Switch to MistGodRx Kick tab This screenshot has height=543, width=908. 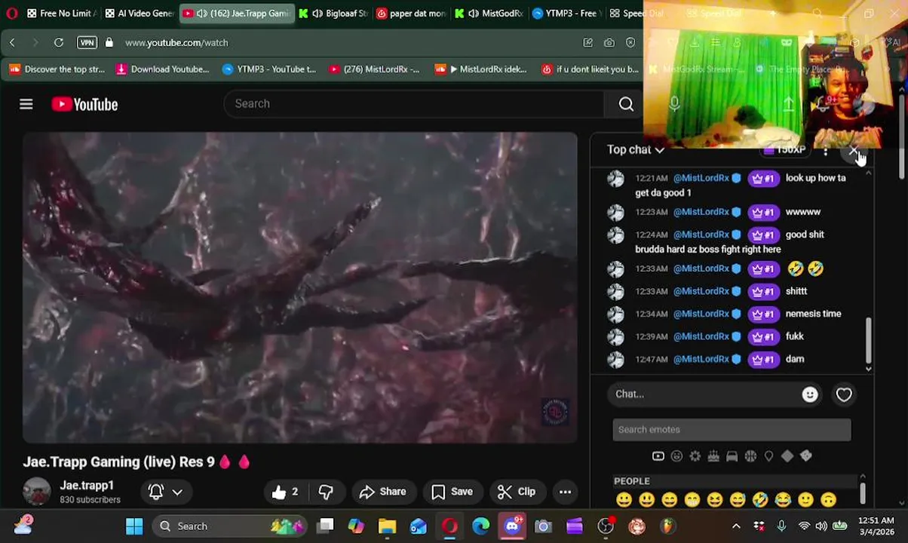[x=488, y=14]
